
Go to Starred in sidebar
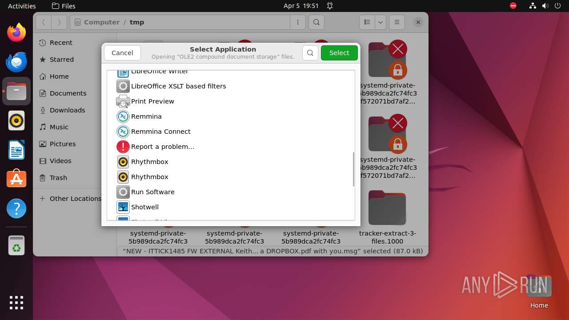62,60
